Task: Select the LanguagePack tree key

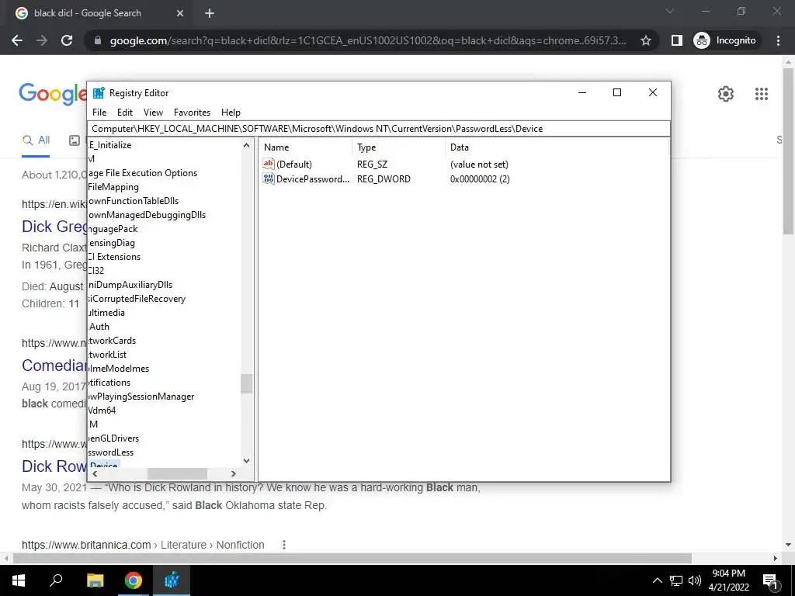Action: tap(113, 229)
